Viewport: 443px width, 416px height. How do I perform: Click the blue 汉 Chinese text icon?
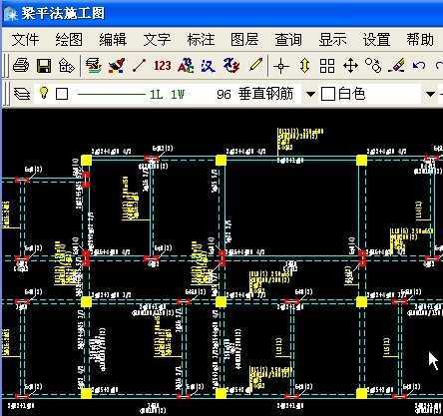(209, 66)
